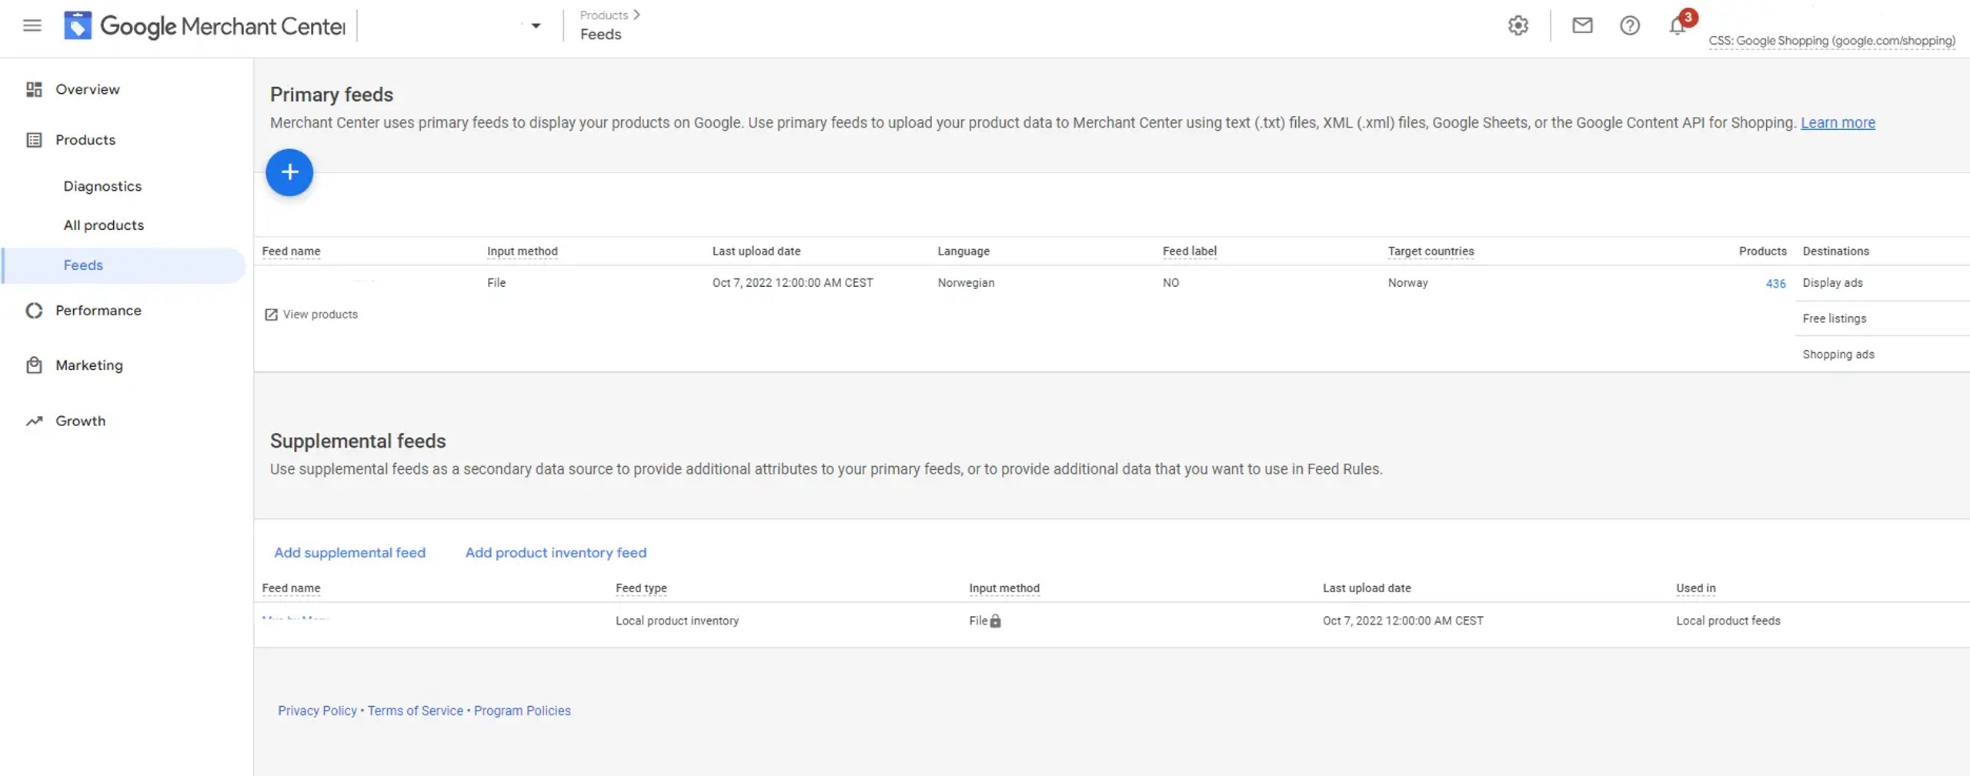This screenshot has height=776, width=1970.
Task: Click Add product inventory feed
Action: (x=556, y=553)
